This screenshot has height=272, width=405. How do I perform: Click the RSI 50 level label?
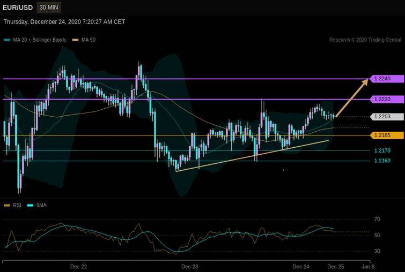pos(377,236)
